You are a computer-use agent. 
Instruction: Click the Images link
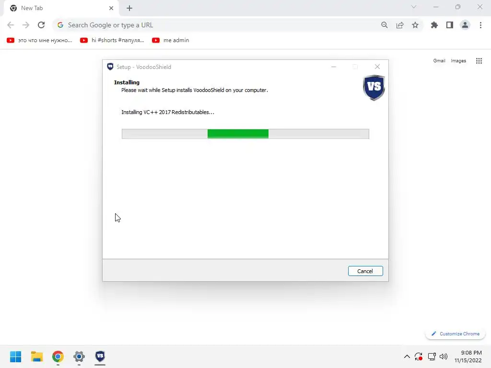pyautogui.click(x=458, y=61)
